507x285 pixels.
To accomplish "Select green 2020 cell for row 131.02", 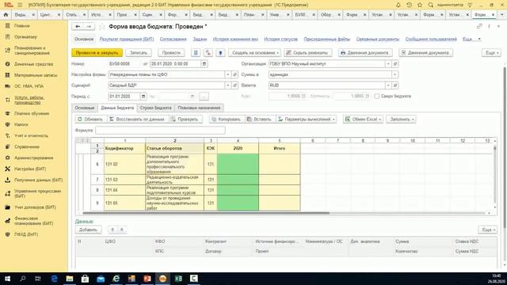I will pos(238,164).
